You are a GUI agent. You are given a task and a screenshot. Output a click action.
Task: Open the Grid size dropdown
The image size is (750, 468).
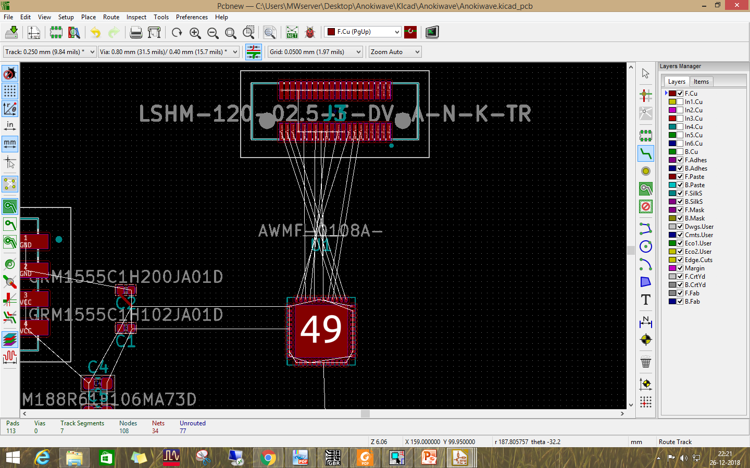pos(315,52)
